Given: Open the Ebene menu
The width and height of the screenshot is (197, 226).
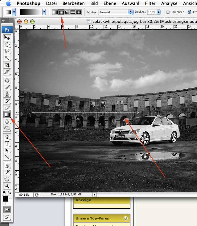Looking at the screenshot, I should (x=110, y=3).
